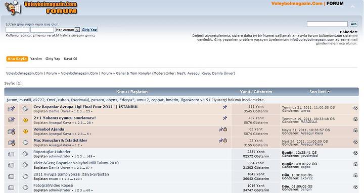364x193 pixels.
Task: Open last poster MARZILLA profile
Action: click(x=309, y=122)
